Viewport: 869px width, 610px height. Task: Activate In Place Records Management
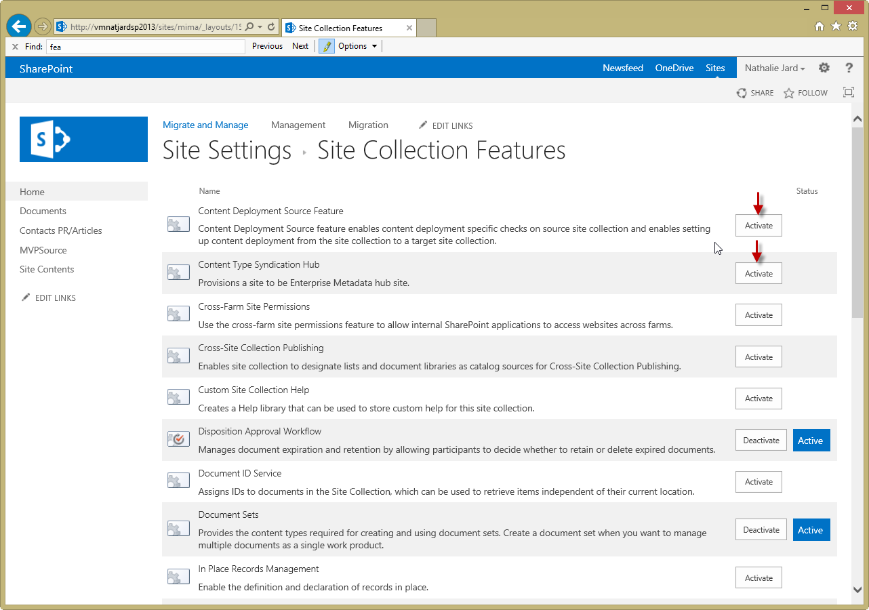759,577
